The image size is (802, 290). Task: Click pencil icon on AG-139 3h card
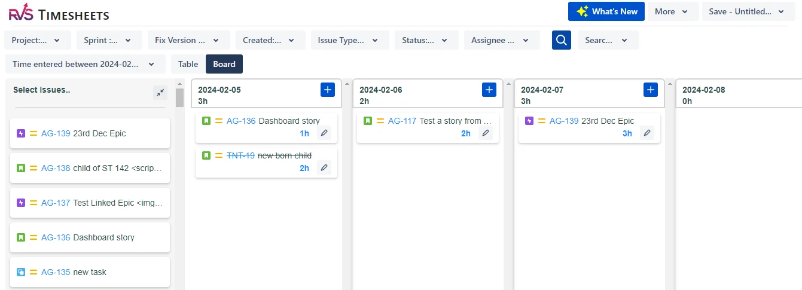[647, 133]
